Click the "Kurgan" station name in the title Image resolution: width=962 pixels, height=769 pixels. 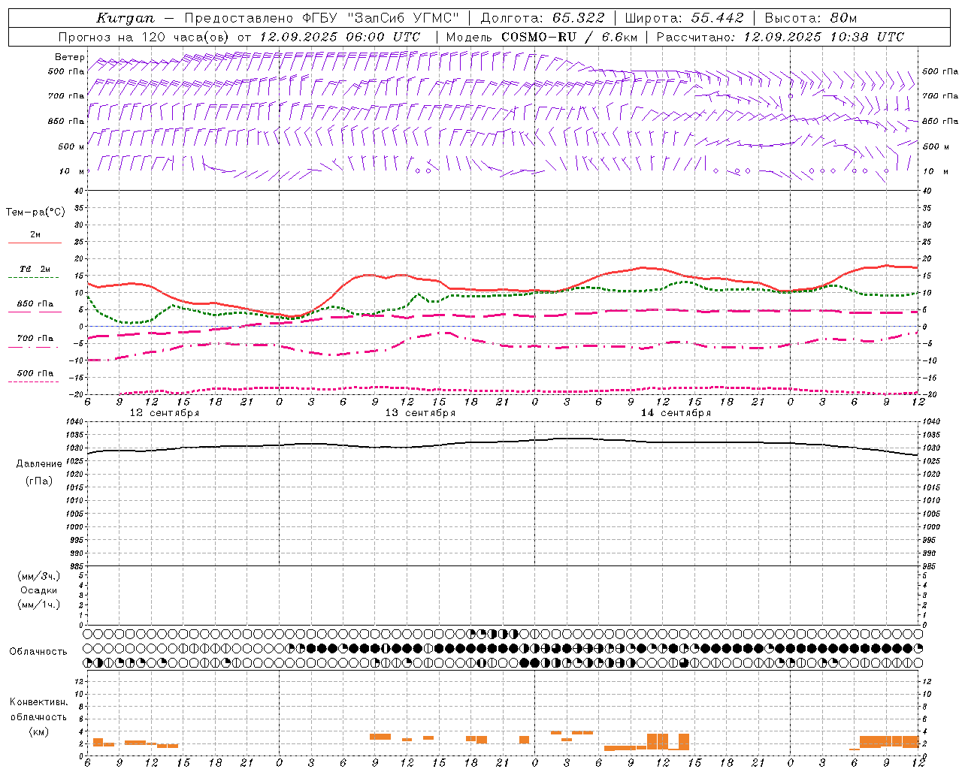pyautogui.click(x=126, y=18)
